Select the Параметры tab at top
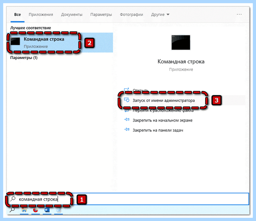 coord(101,15)
